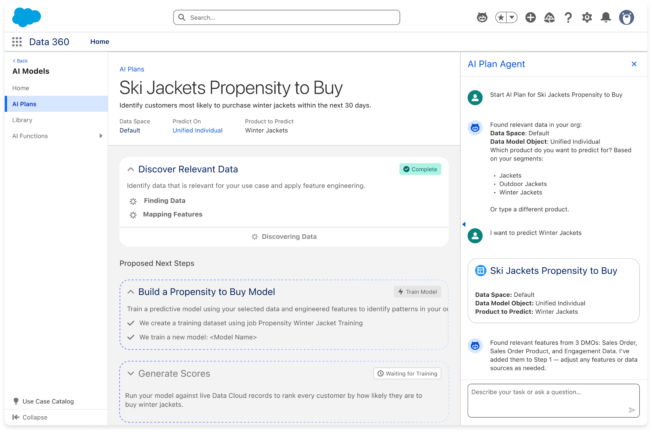Viewport: 652px width, 432px height.
Task: Click the global create plus icon
Action: point(530,17)
